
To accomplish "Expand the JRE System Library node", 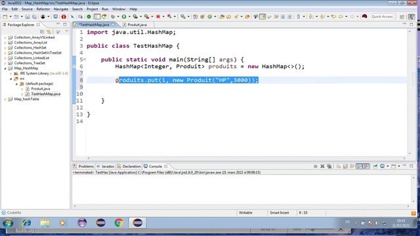I will tap(11, 73).
